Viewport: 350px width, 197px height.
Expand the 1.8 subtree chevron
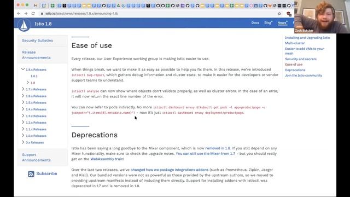tap(28, 83)
